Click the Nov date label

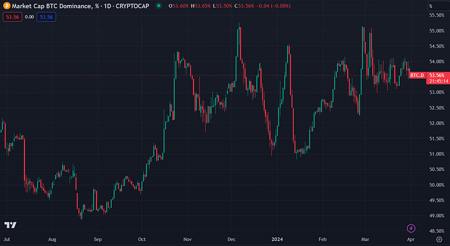pos(188,239)
